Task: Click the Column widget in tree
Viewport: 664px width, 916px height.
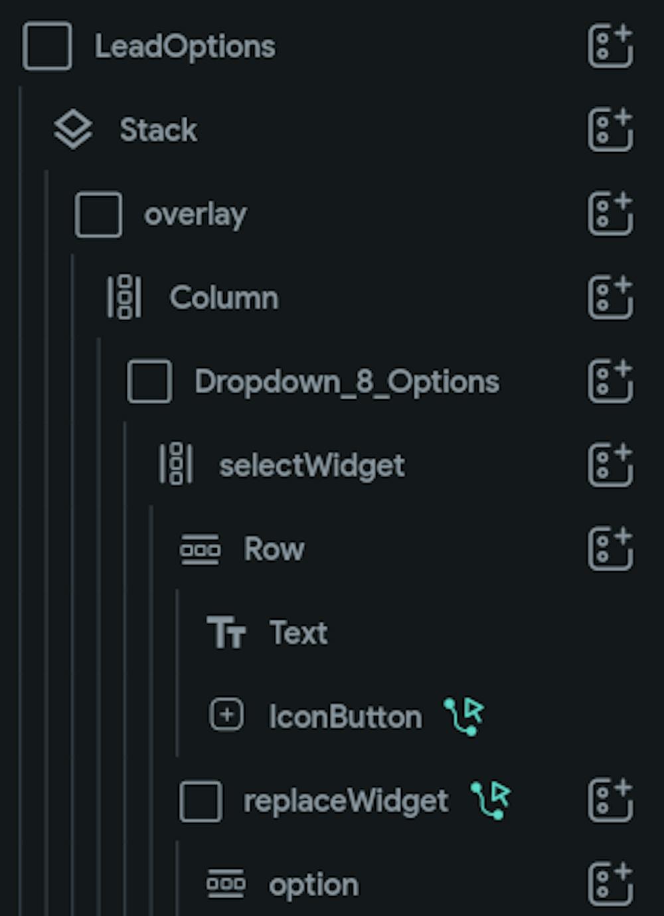Action: (223, 298)
